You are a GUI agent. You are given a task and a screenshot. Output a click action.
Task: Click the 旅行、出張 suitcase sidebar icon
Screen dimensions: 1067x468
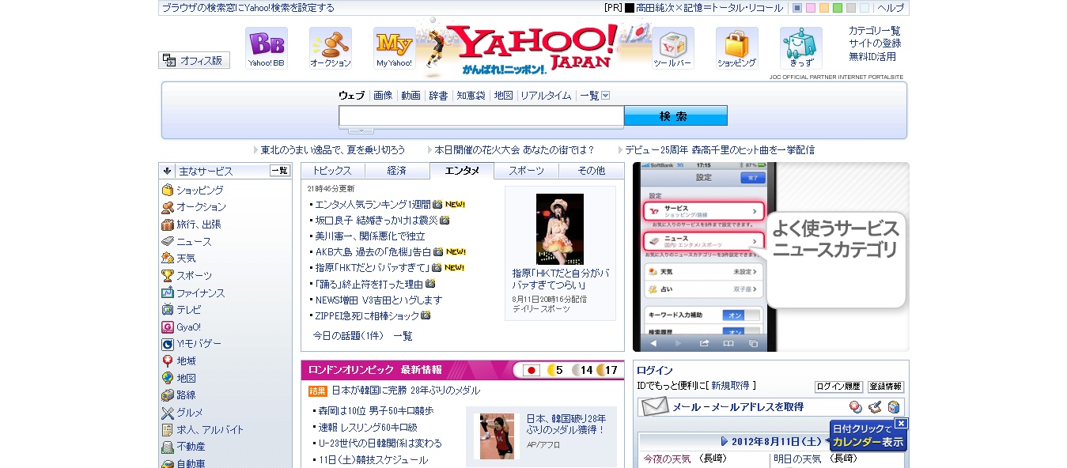tap(168, 225)
